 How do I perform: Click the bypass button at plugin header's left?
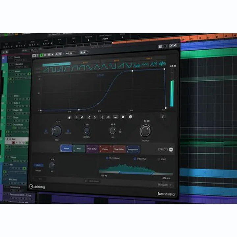tap(34, 56)
